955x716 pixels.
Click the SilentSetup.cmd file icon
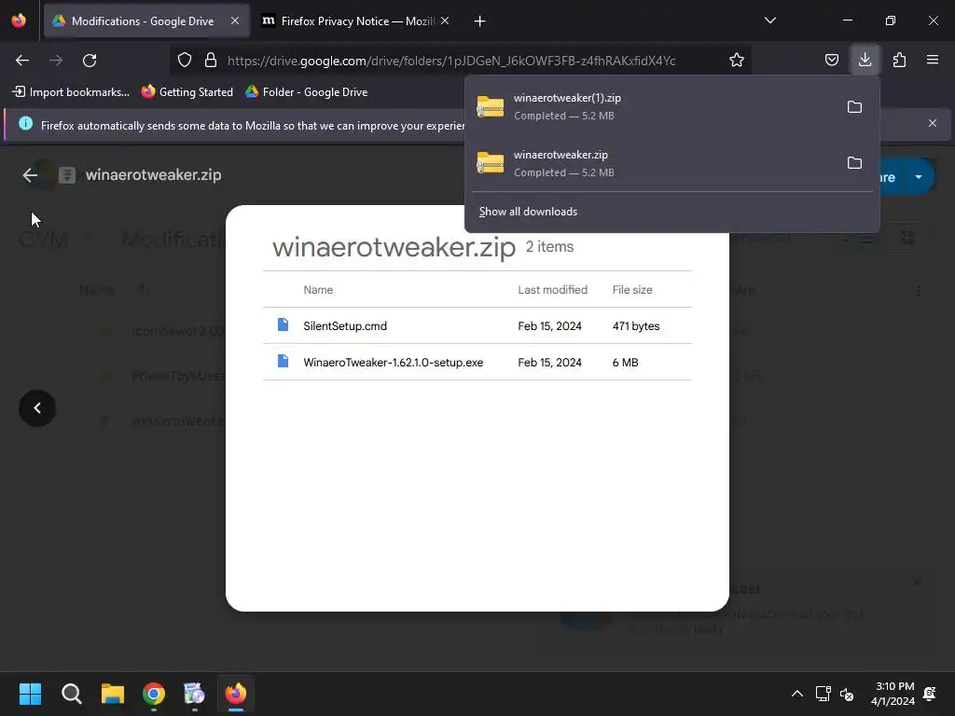[283, 324]
